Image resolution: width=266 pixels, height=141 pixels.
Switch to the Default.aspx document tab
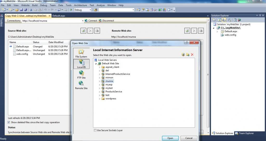59,16
